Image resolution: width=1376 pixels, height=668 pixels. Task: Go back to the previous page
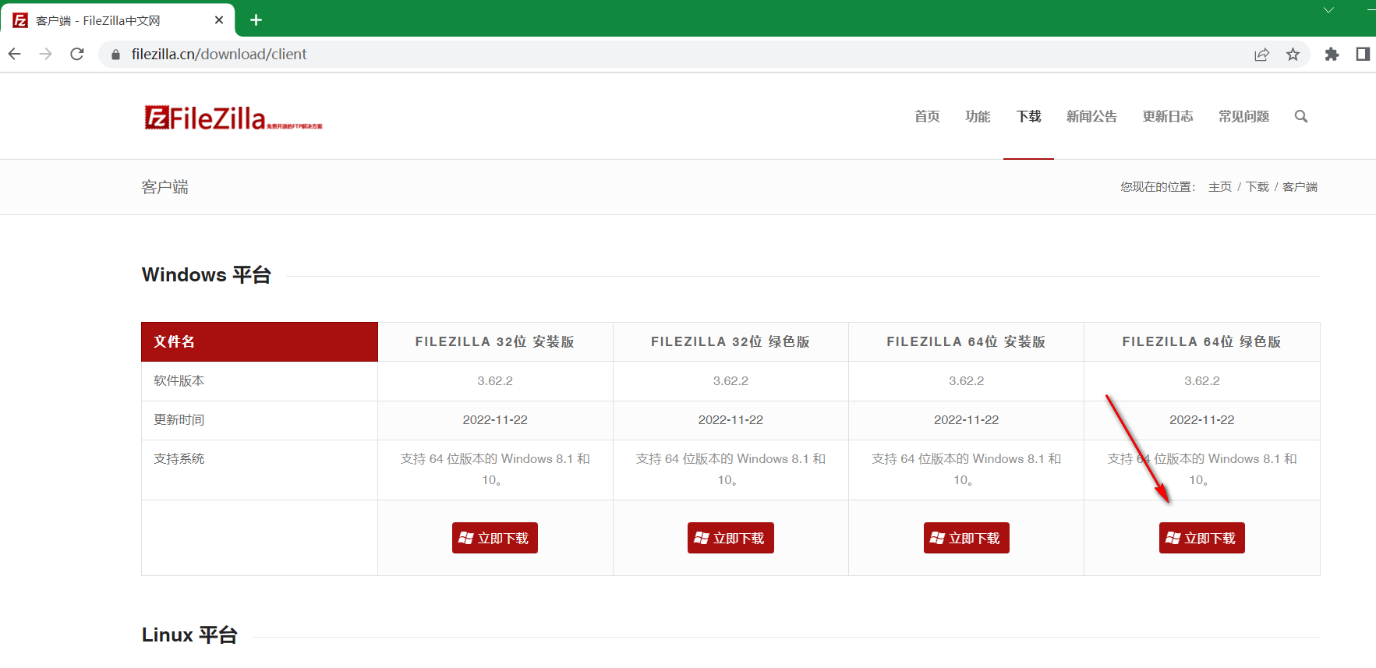[15, 54]
